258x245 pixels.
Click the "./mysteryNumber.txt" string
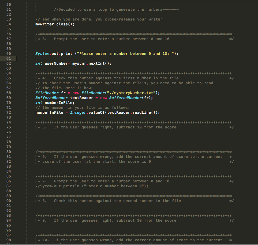coord(131,93)
